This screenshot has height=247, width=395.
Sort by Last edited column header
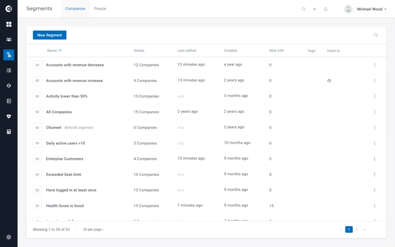pos(187,51)
